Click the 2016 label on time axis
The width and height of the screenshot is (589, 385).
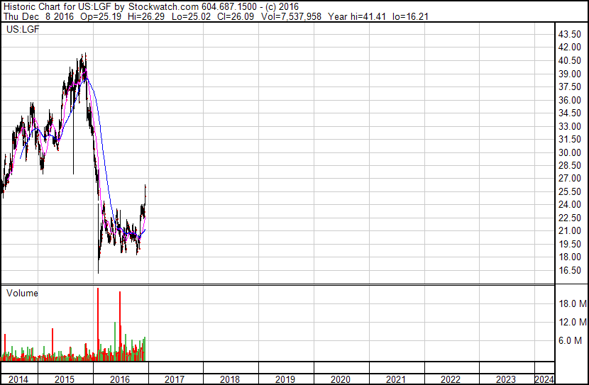[120, 379]
